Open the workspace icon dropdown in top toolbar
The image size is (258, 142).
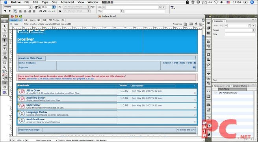coord(173,7)
